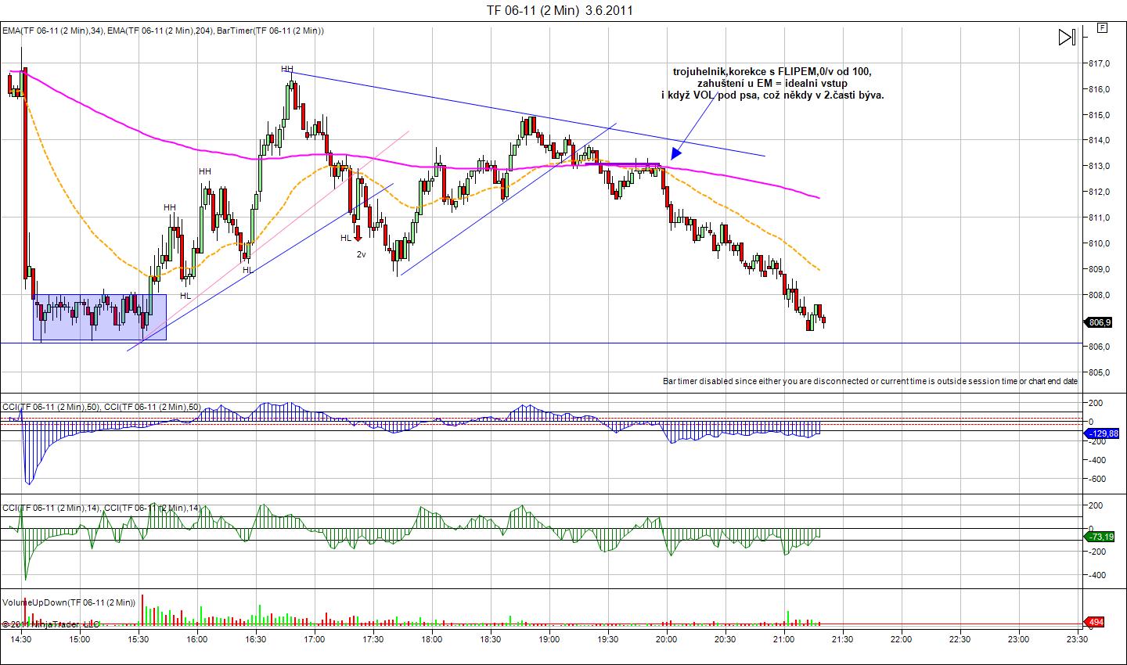This screenshot has height=665, width=1127.
Task: Click the Bar timer disabled message
Action: click(x=870, y=381)
